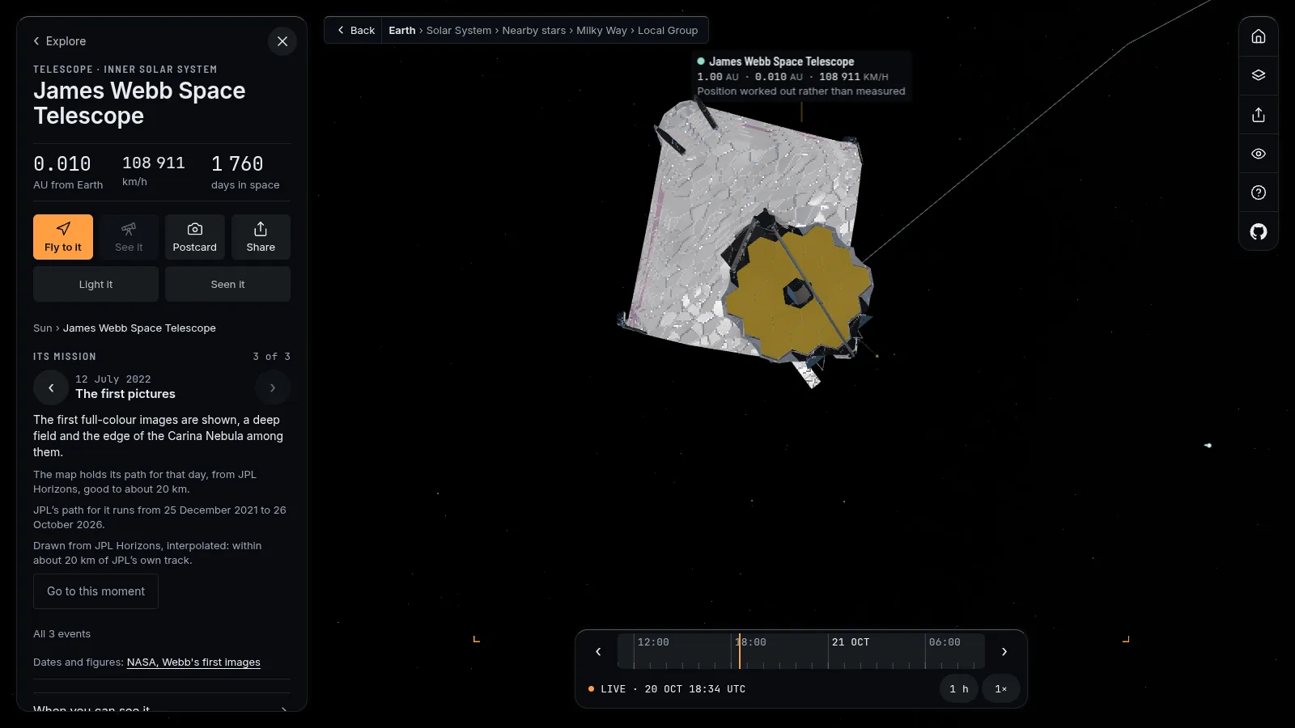Screen dimensions: 1295x728
Task: Click the 06:00 mark on timeline
Action: 945,642
